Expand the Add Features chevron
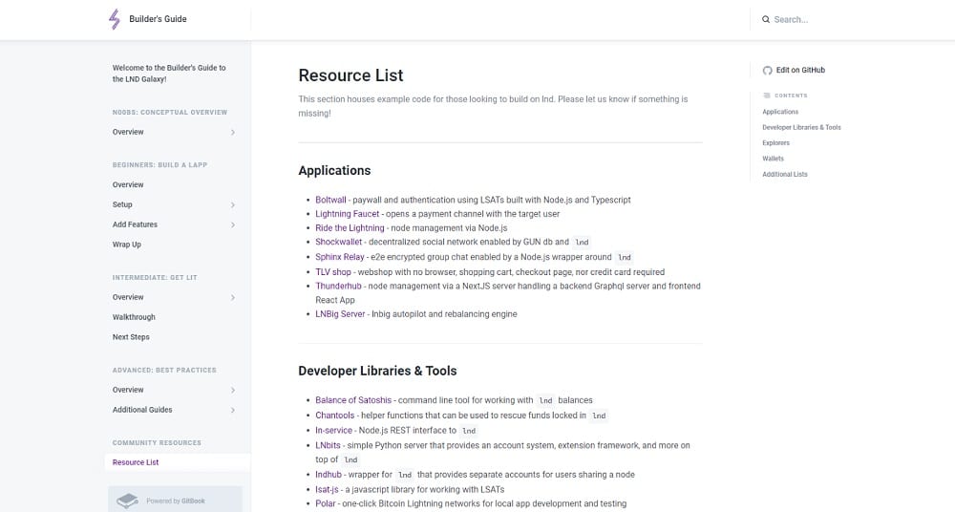The image size is (955, 512). click(233, 224)
